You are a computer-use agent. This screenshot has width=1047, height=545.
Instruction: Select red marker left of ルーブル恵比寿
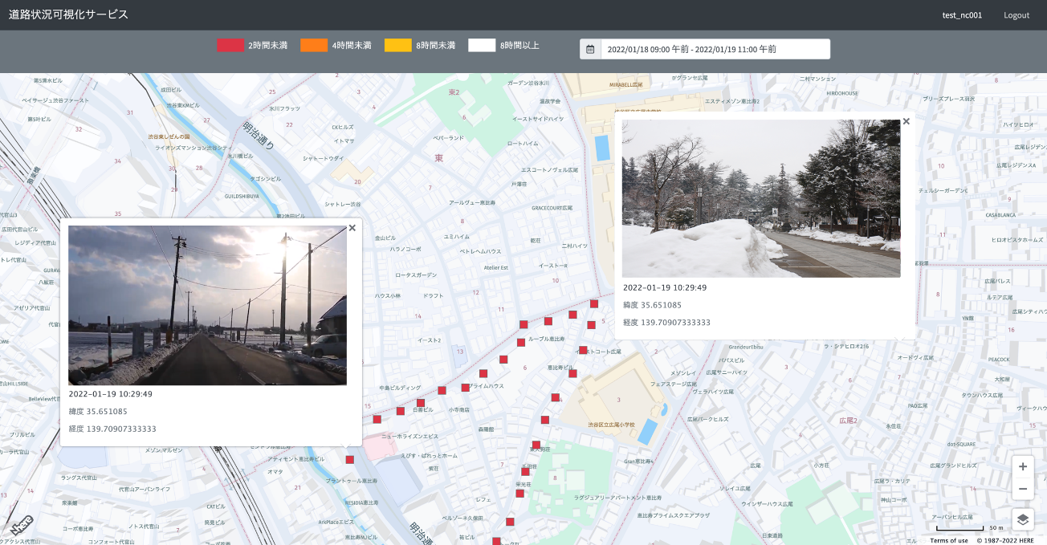pos(520,343)
